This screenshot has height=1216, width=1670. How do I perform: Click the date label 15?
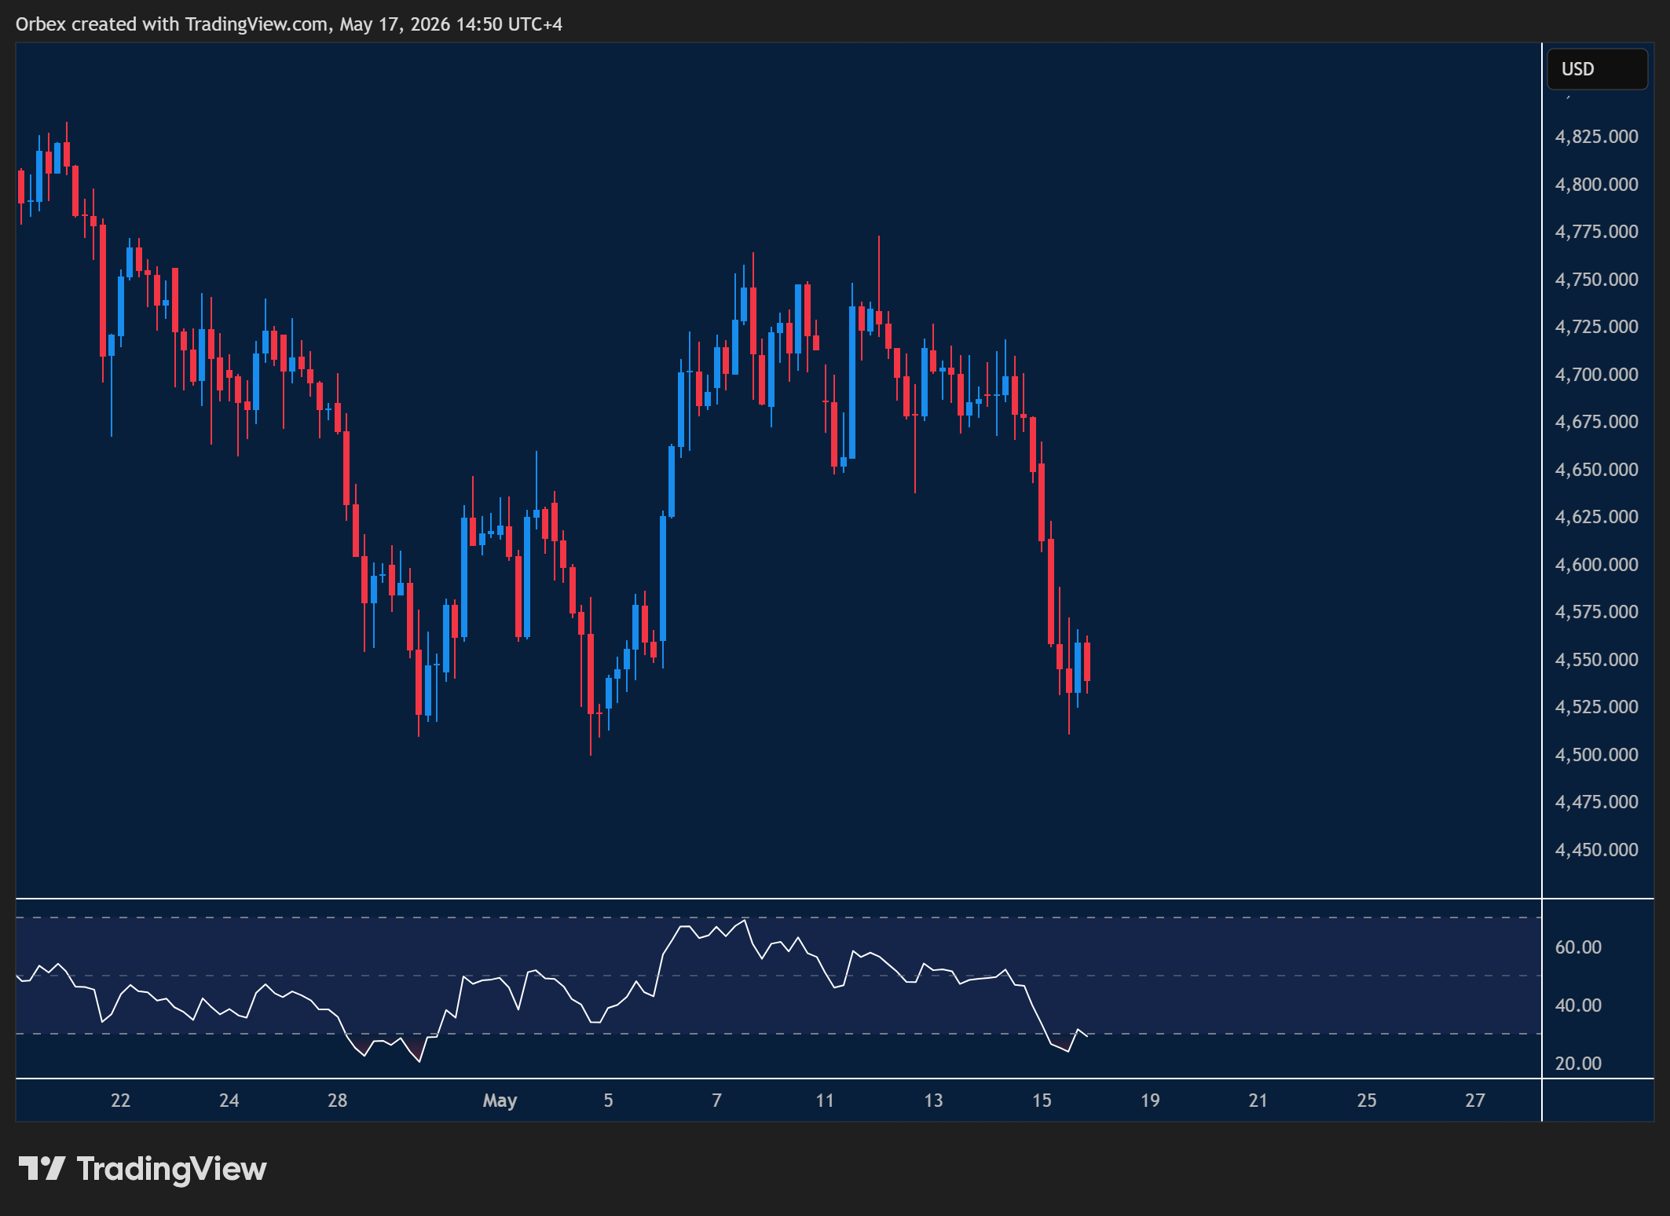(1042, 1101)
